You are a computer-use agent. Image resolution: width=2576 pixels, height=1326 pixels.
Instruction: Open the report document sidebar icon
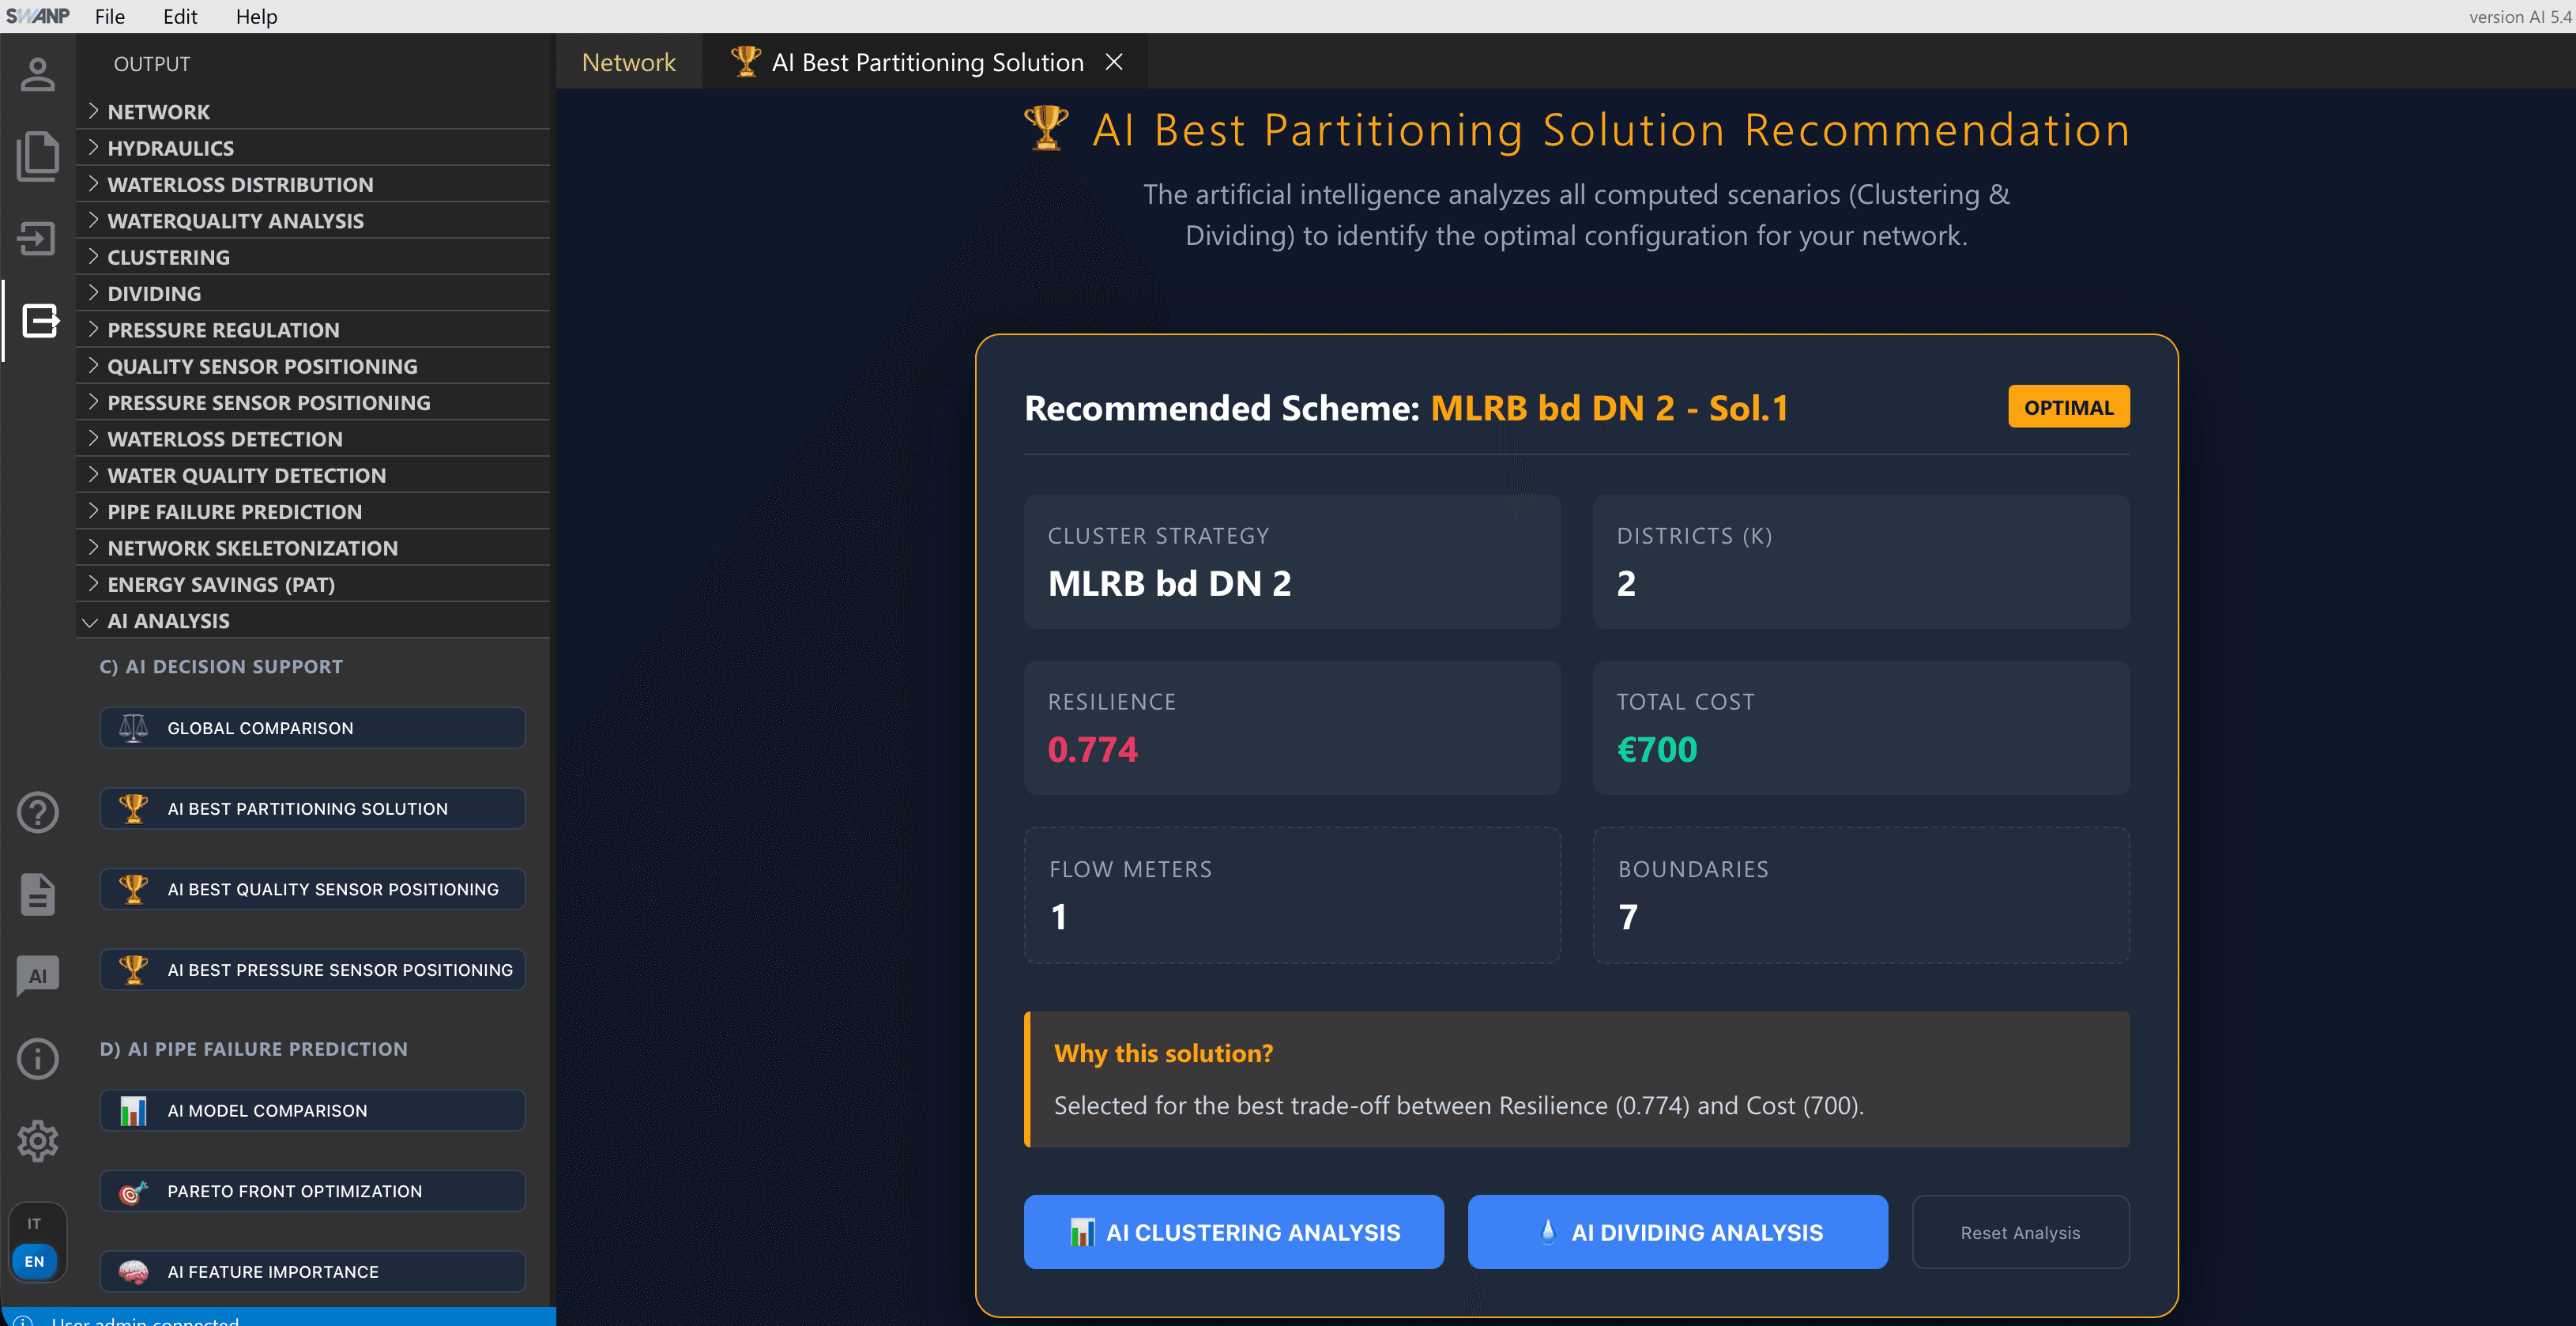38,894
